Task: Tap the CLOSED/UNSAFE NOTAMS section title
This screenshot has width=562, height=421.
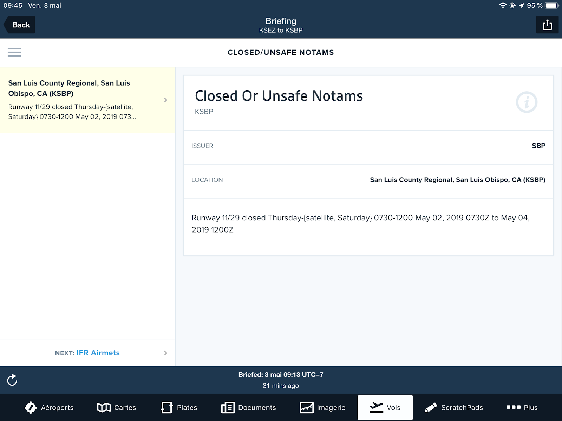Action: point(281,52)
